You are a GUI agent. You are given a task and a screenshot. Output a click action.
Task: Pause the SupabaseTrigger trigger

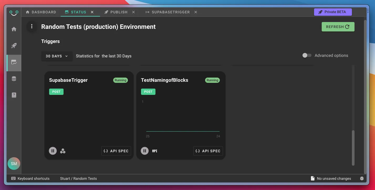coord(53,151)
